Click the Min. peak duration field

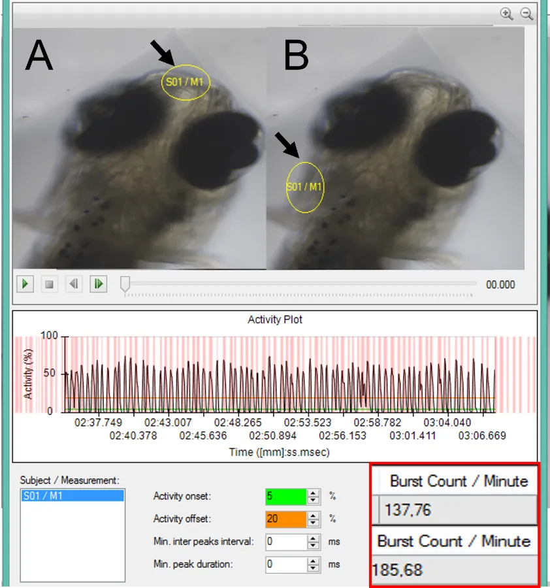click(x=285, y=564)
